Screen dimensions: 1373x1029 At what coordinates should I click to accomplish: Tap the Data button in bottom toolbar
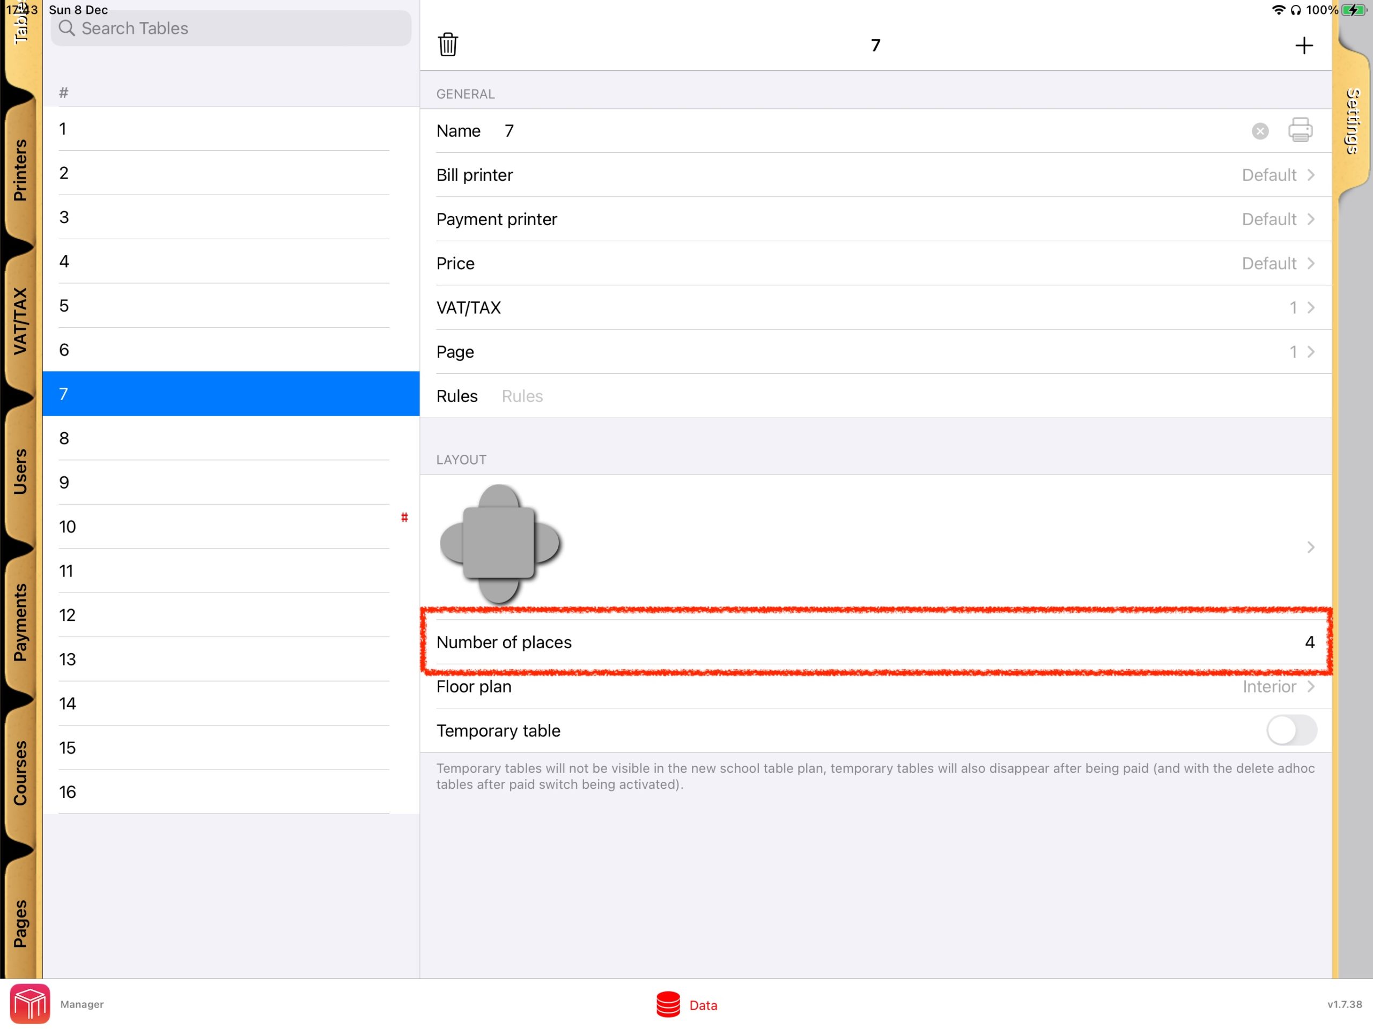(x=686, y=1003)
